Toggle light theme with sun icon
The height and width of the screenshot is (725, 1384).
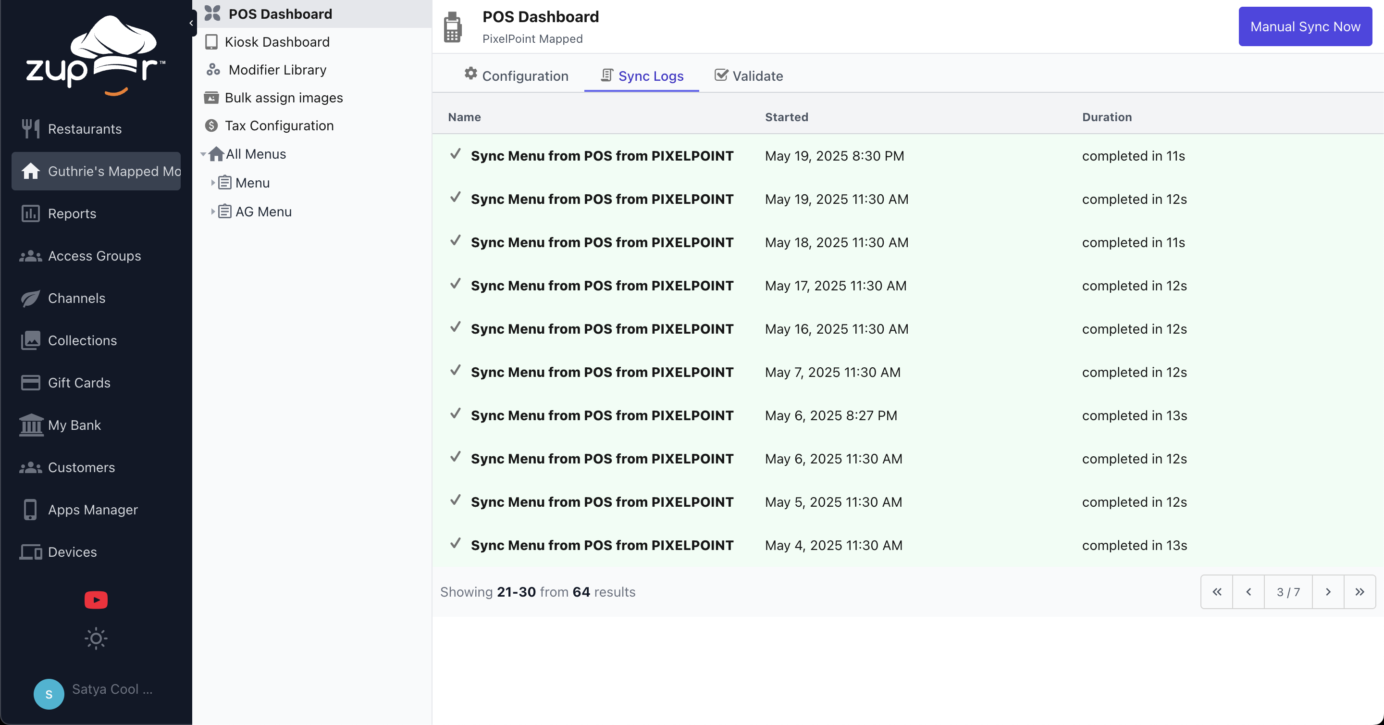(96, 638)
